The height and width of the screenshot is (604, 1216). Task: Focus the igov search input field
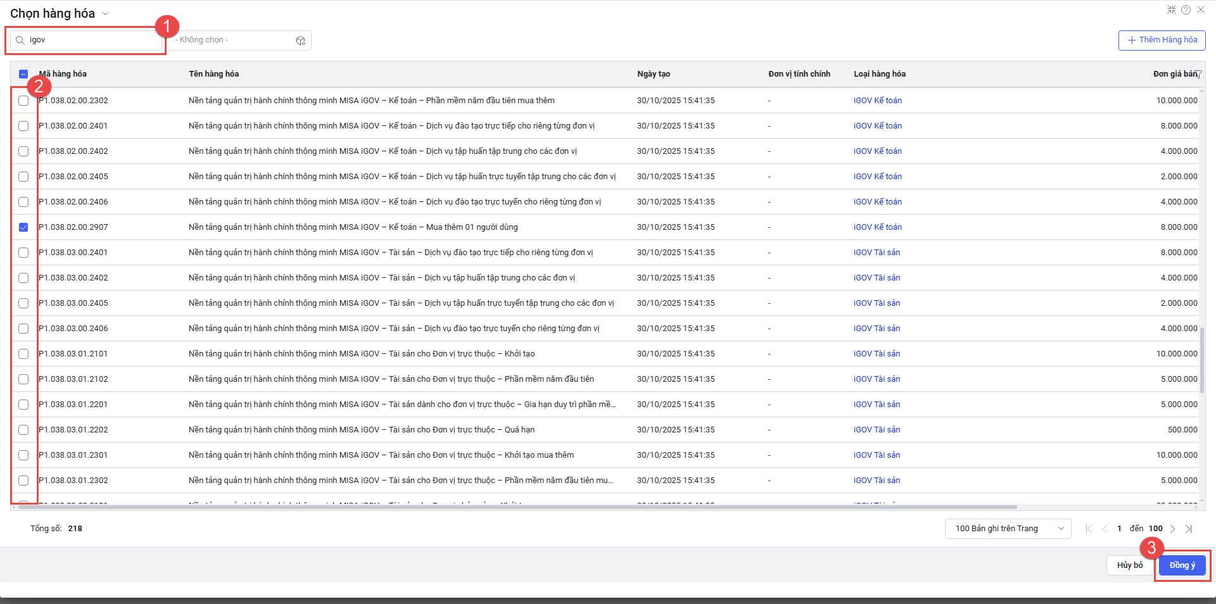[92, 40]
